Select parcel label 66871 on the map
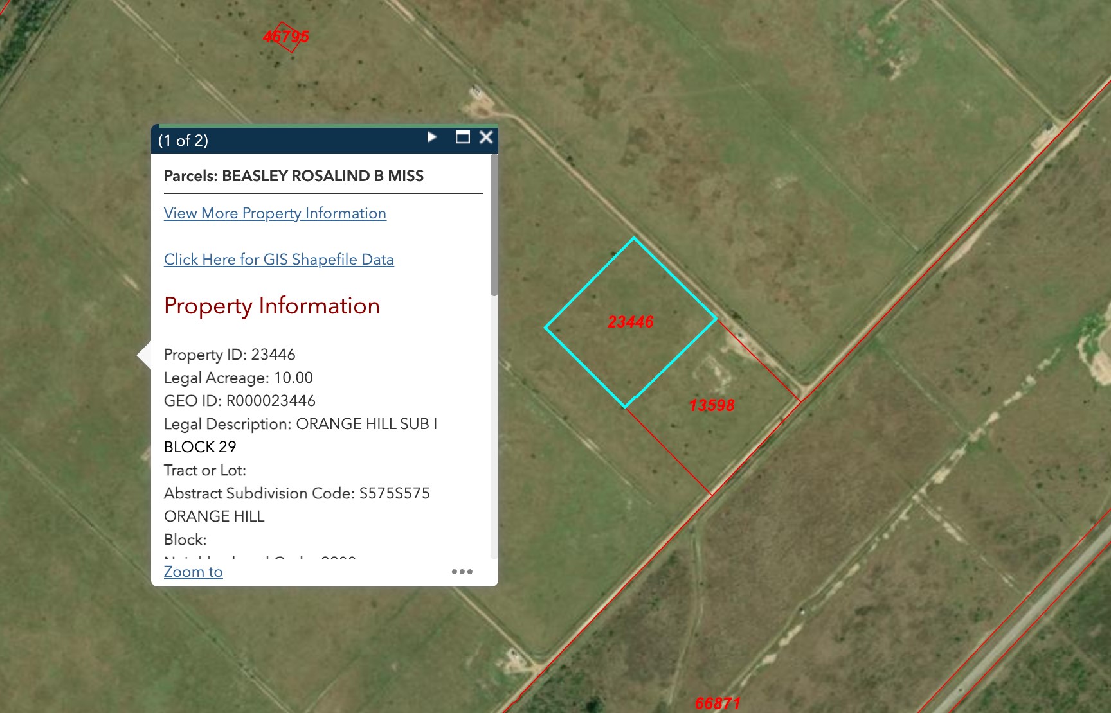The height and width of the screenshot is (713, 1111). [x=718, y=703]
